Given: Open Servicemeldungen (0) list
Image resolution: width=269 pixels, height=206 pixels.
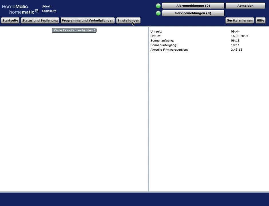Looking at the screenshot, I should [x=193, y=13].
